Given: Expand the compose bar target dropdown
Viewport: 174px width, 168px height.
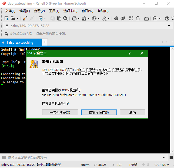Looking at the screenshot, I should (164, 157).
